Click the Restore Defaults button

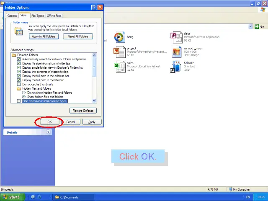pyautogui.click(x=83, y=111)
